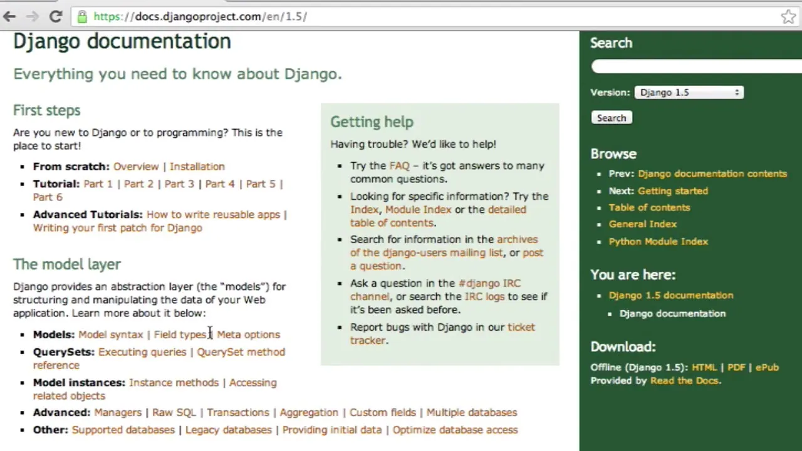
Task: Open the Raw SQL link
Action: (174, 413)
